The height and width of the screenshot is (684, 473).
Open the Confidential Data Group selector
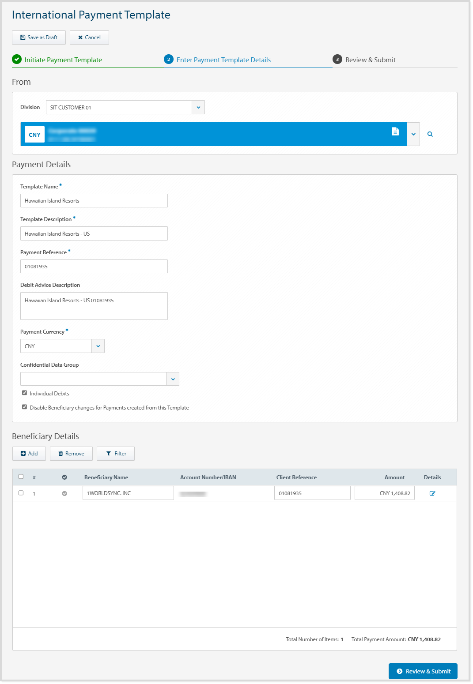[173, 379]
